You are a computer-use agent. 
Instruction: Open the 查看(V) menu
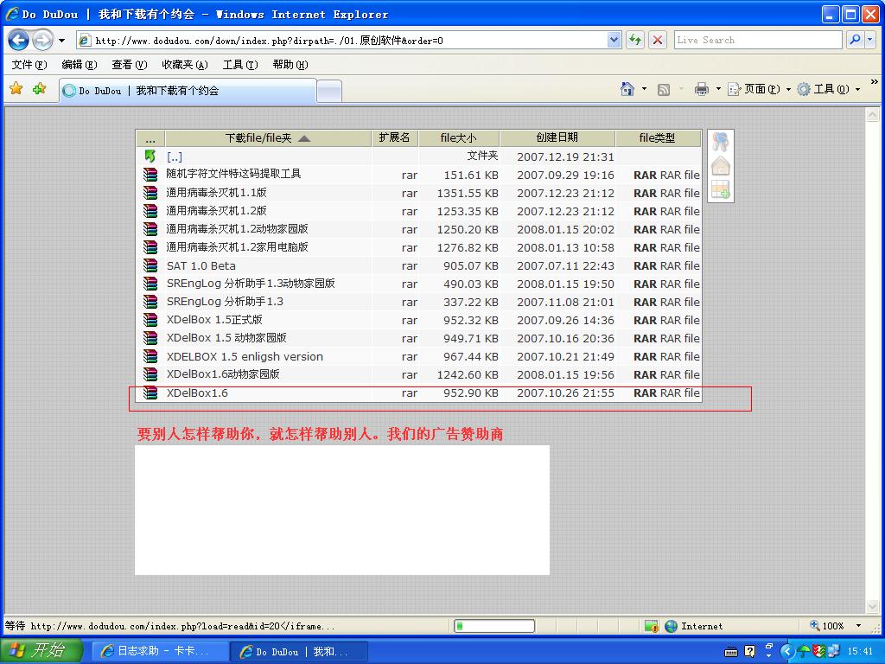coord(130,65)
